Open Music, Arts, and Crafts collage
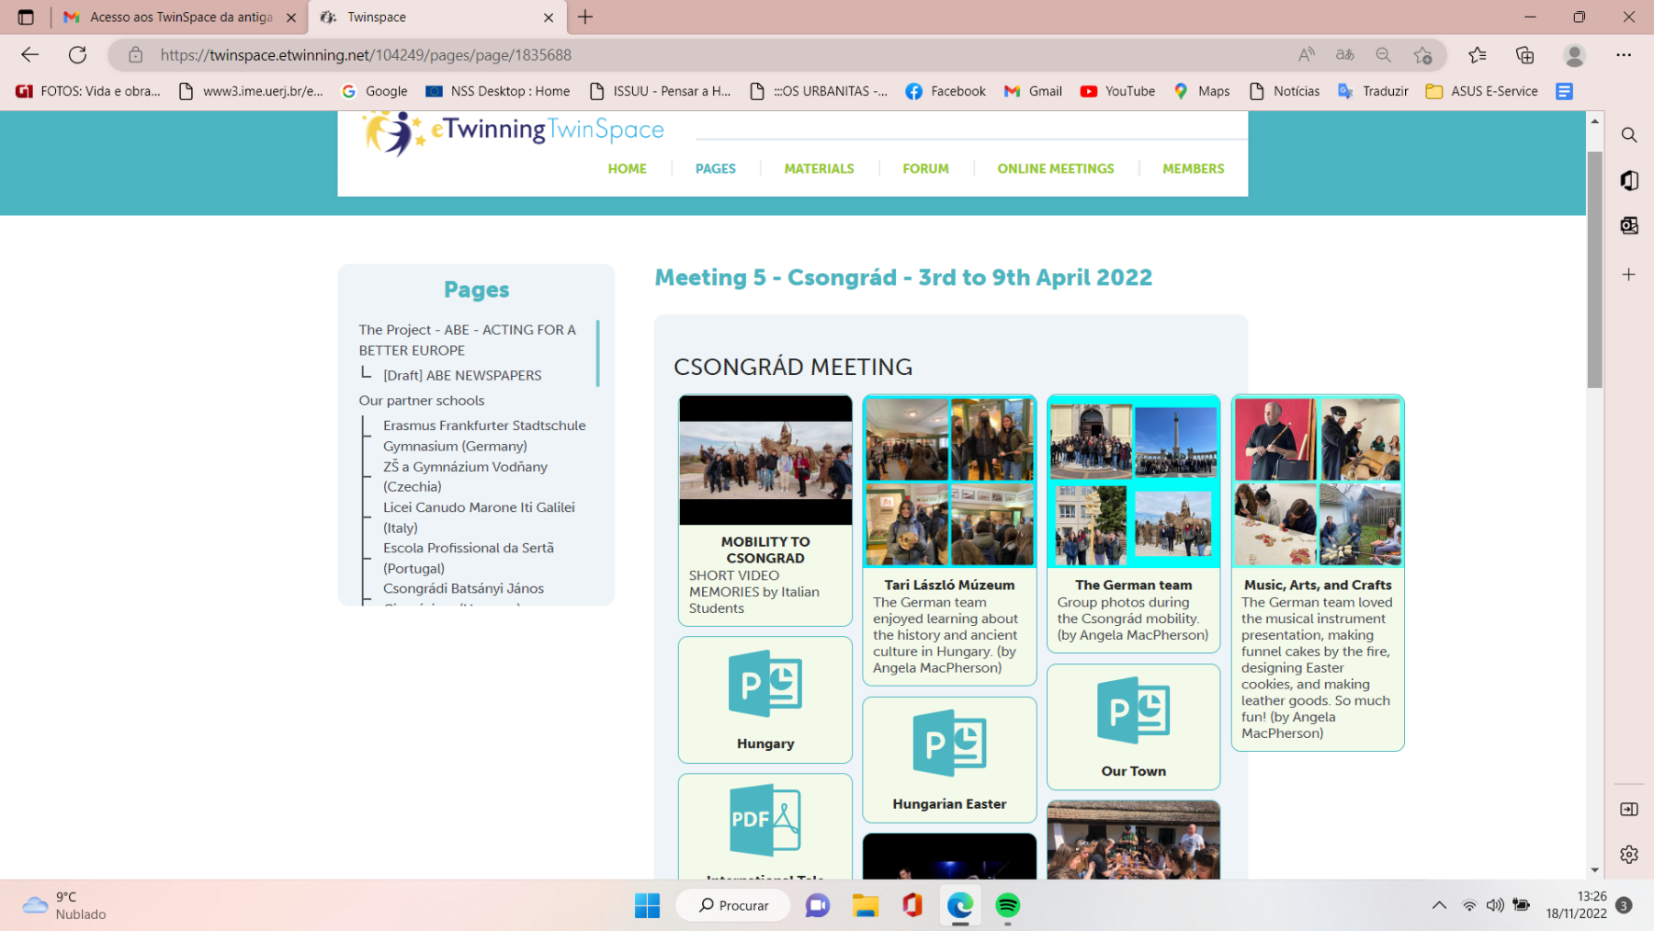The height and width of the screenshot is (931, 1654). [1318, 482]
